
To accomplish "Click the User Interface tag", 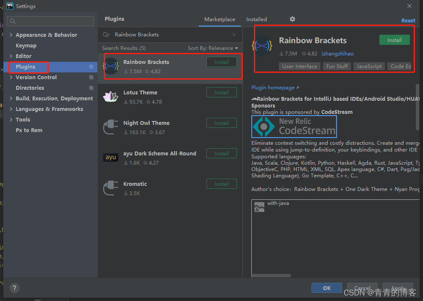I will (299, 66).
